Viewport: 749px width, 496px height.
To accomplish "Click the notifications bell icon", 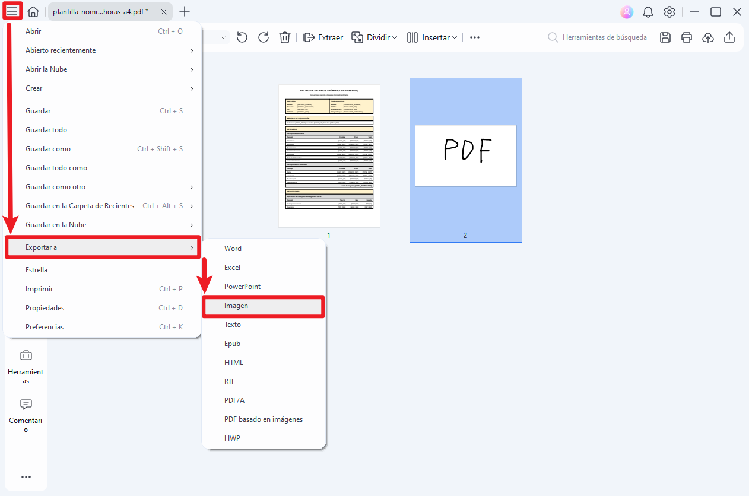I will 648,11.
